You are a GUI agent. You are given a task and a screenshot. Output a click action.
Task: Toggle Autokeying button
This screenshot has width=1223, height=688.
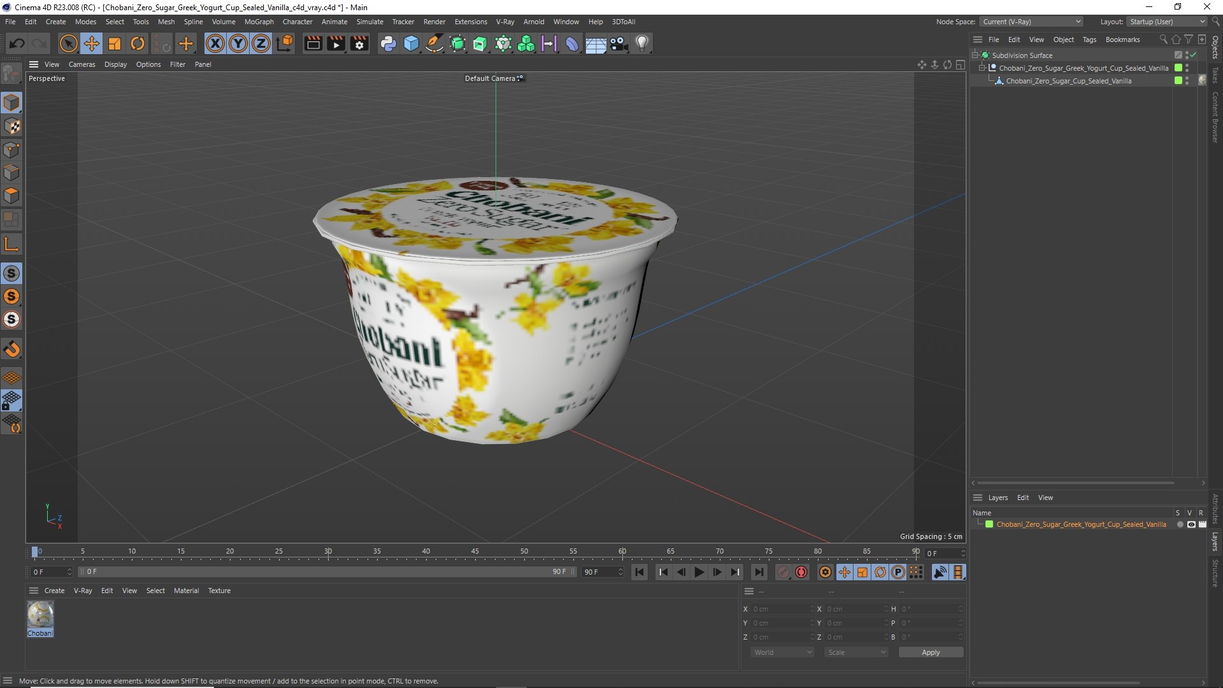pyautogui.click(x=801, y=572)
